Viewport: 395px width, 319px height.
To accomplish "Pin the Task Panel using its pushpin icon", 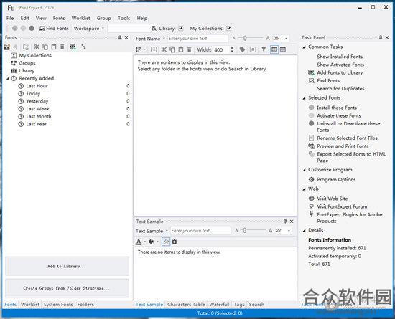I will pos(381,37).
